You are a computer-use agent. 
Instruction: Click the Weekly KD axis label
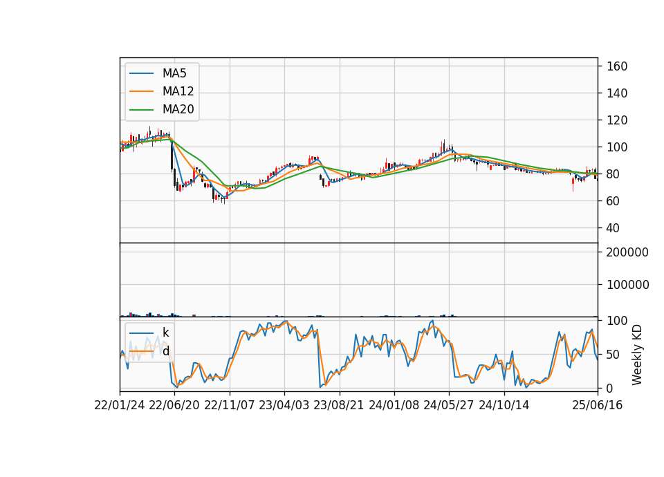[x=637, y=355]
